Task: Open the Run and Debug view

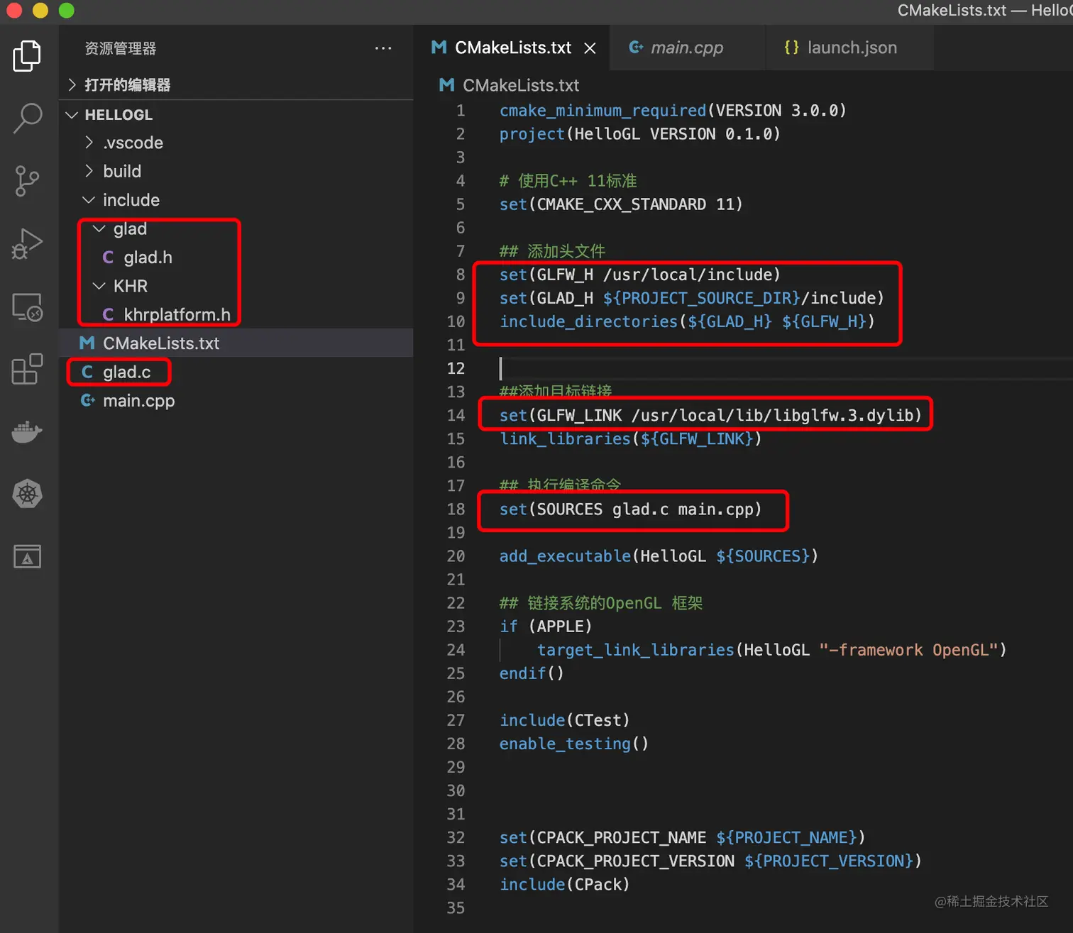Action: (x=27, y=244)
